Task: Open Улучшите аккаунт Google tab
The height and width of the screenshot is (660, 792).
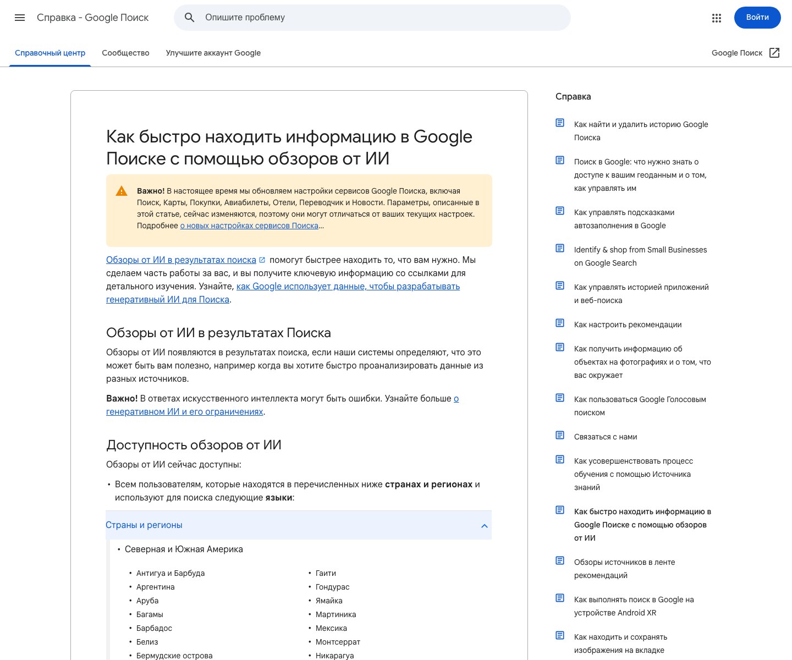Action: click(213, 53)
